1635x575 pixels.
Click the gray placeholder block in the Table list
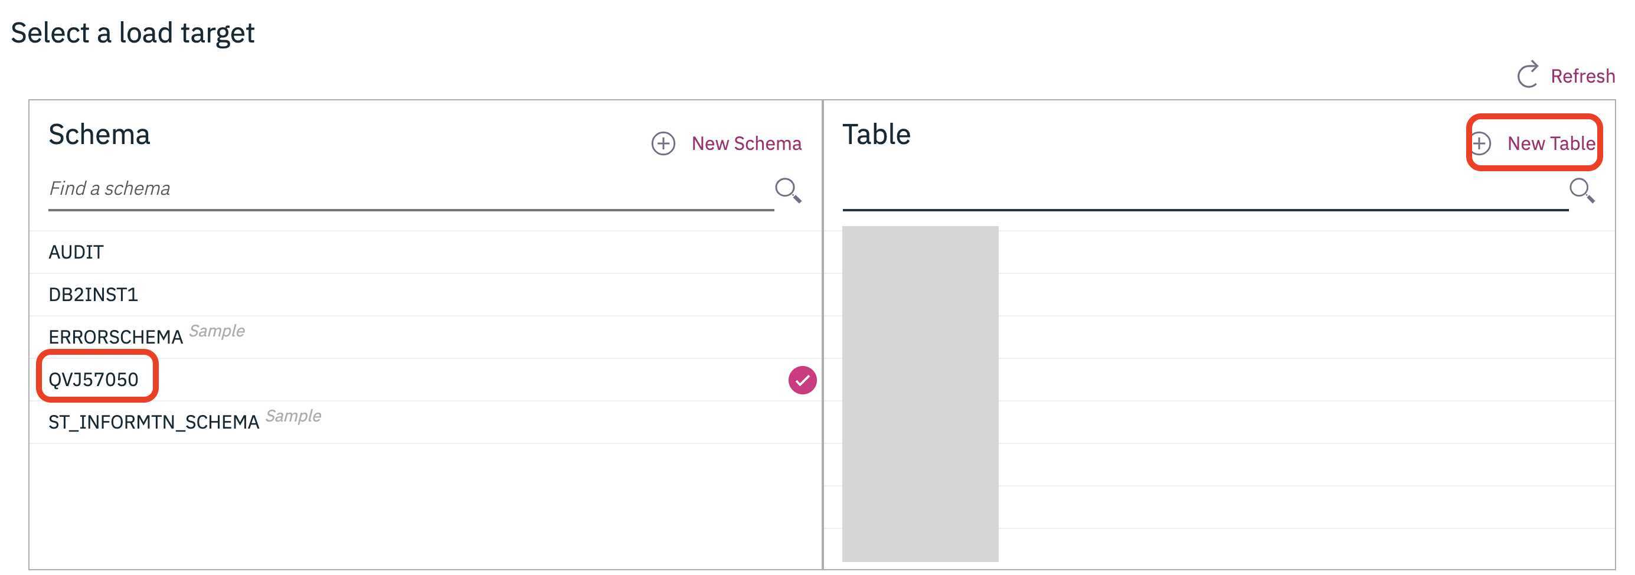click(x=920, y=394)
